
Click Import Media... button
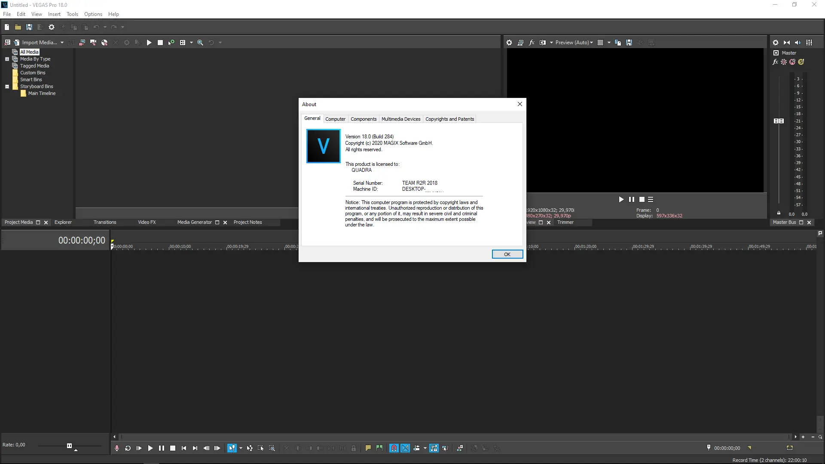pos(39,43)
